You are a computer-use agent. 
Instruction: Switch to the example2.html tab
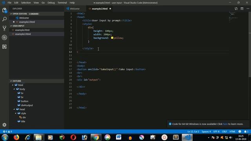(100, 9)
